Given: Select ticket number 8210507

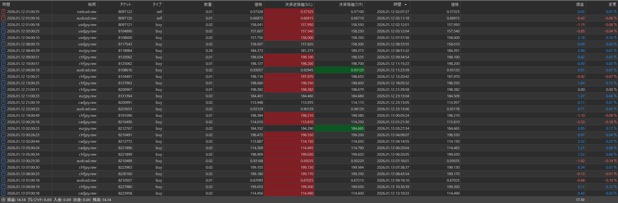Looking at the screenshot, I should click(x=125, y=180).
